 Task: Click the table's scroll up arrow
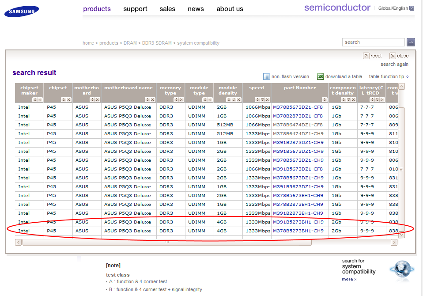402,86
